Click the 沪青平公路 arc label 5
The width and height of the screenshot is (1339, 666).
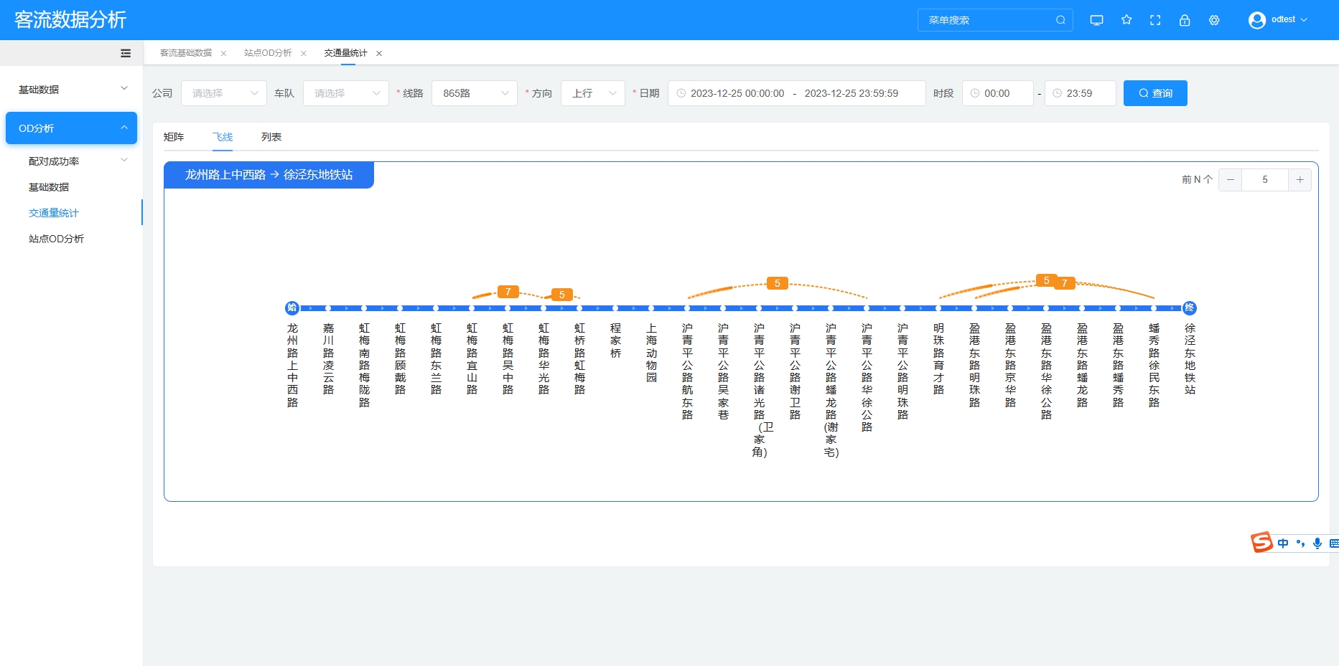[x=777, y=283]
